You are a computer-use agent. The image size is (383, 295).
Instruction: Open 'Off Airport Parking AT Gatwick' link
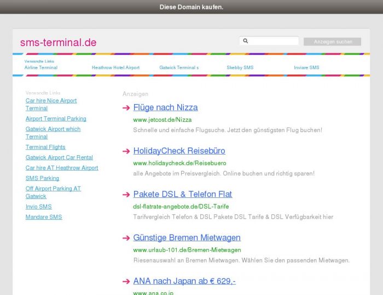click(53, 192)
